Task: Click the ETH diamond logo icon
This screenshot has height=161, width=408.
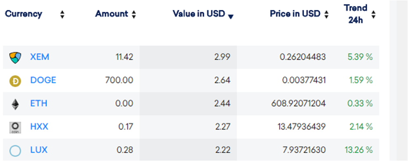Action: (15, 104)
